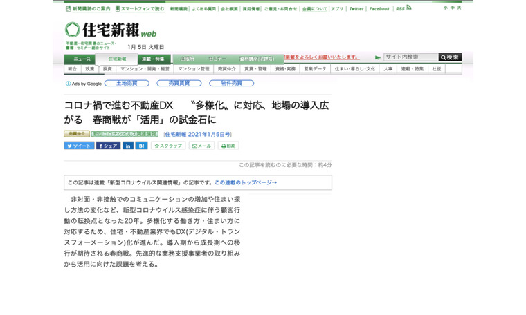Follow この連載のトップページ link
Screen dimensions: 526x315
(x=246, y=182)
